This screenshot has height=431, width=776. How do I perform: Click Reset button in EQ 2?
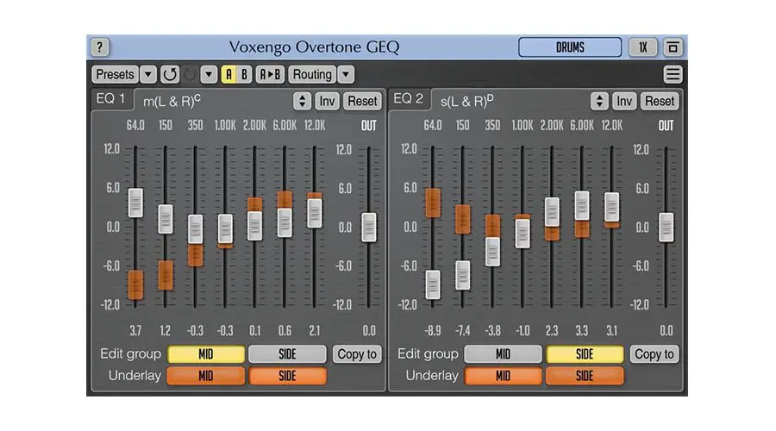[x=660, y=101]
